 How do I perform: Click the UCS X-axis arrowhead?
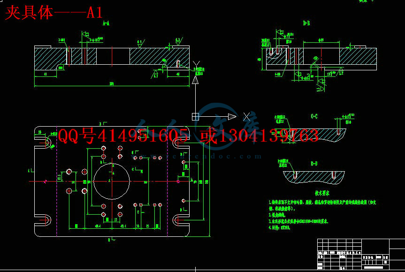pyautogui.click(x=232, y=116)
